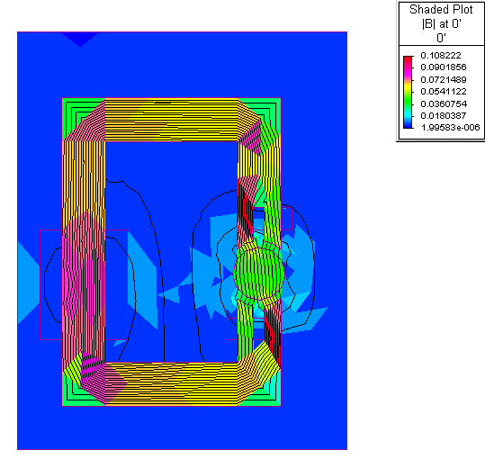
Task: Pick the green band of the color scale
Action: (408, 102)
